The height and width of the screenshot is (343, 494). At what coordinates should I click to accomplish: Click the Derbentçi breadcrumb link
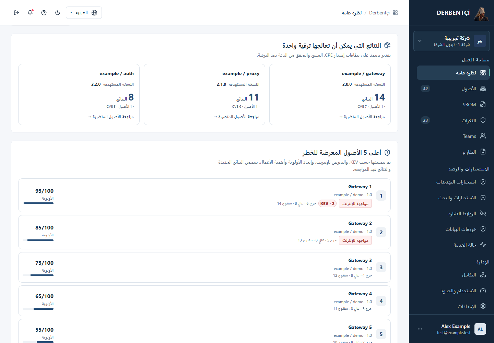coord(379,13)
